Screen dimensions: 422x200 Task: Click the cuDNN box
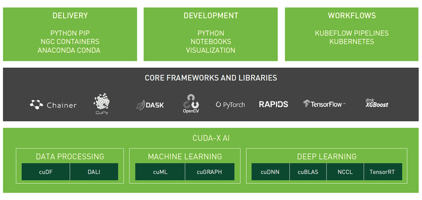tap(271, 172)
